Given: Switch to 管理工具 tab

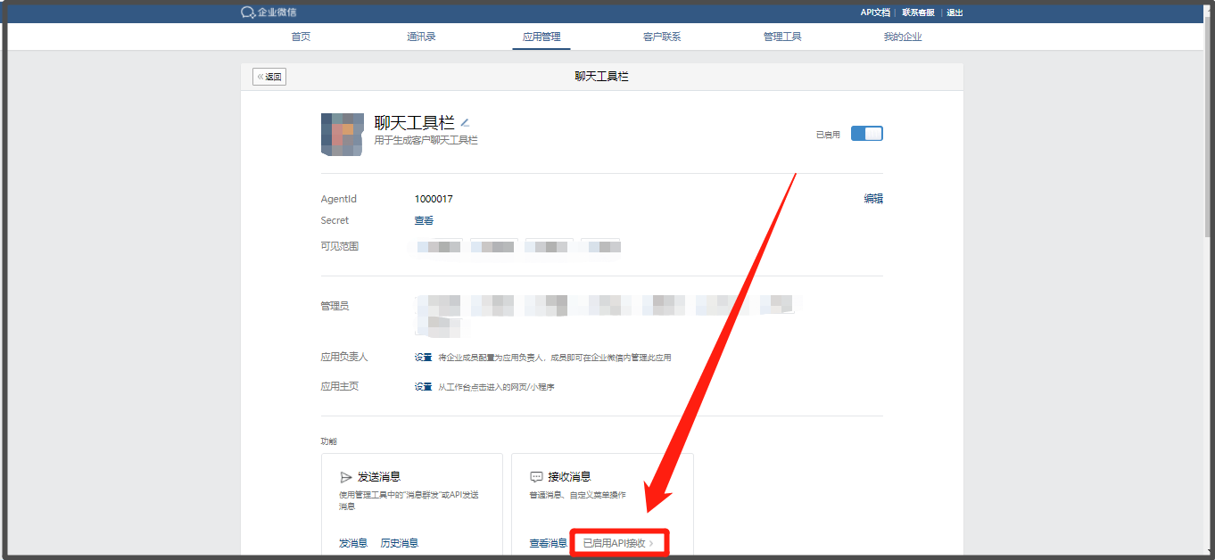Looking at the screenshot, I should coord(782,37).
